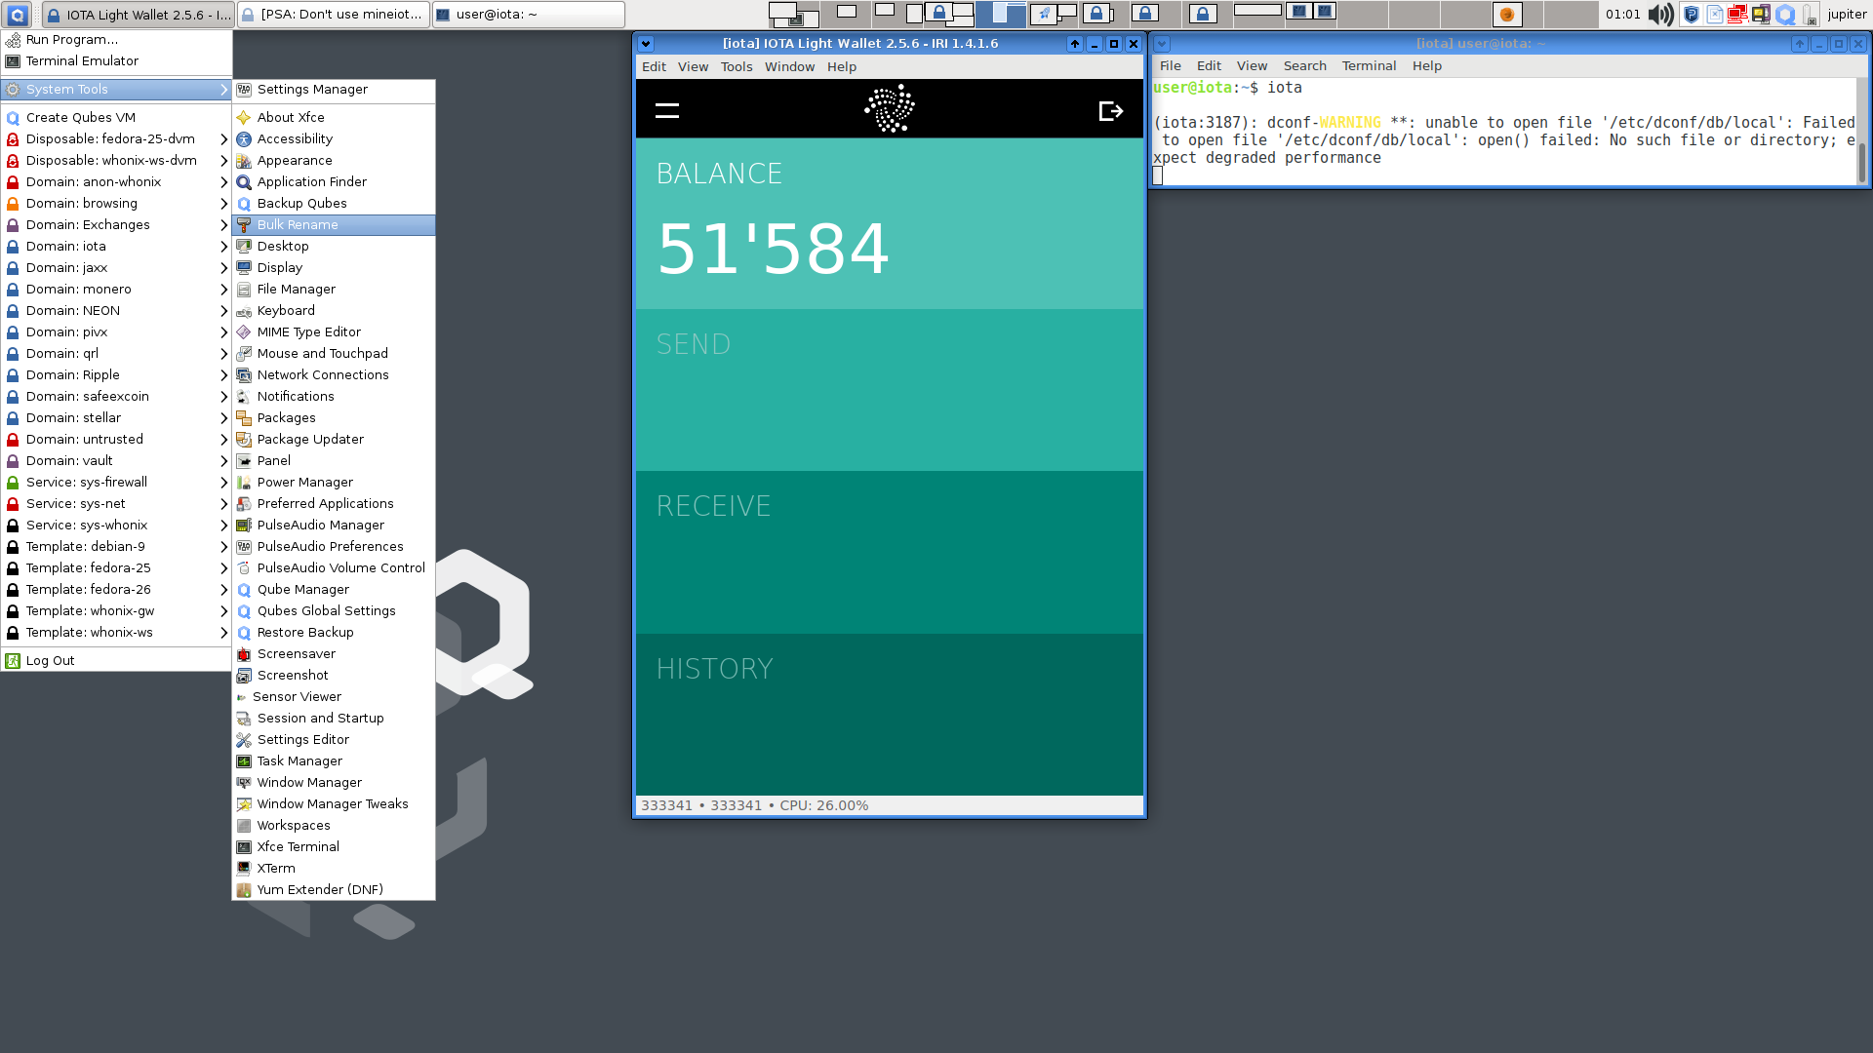Open the Terminal menu in terminal window
This screenshot has height=1053, width=1873.
click(1369, 66)
